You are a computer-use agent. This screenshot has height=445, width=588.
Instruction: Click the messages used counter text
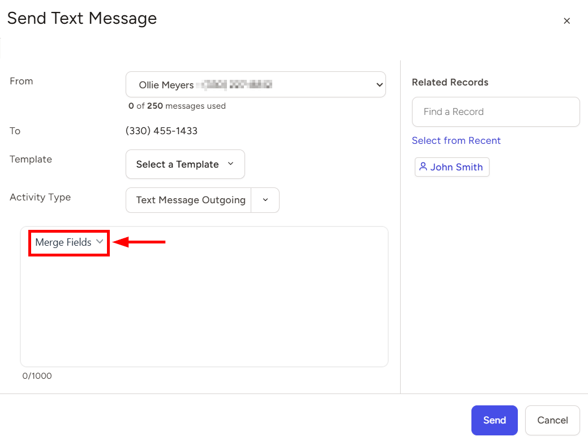click(177, 106)
